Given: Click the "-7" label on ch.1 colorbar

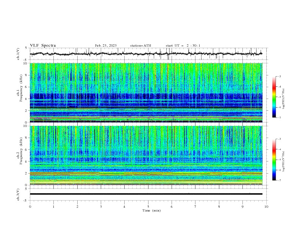Looking at the screenshot, I should (280, 118).
